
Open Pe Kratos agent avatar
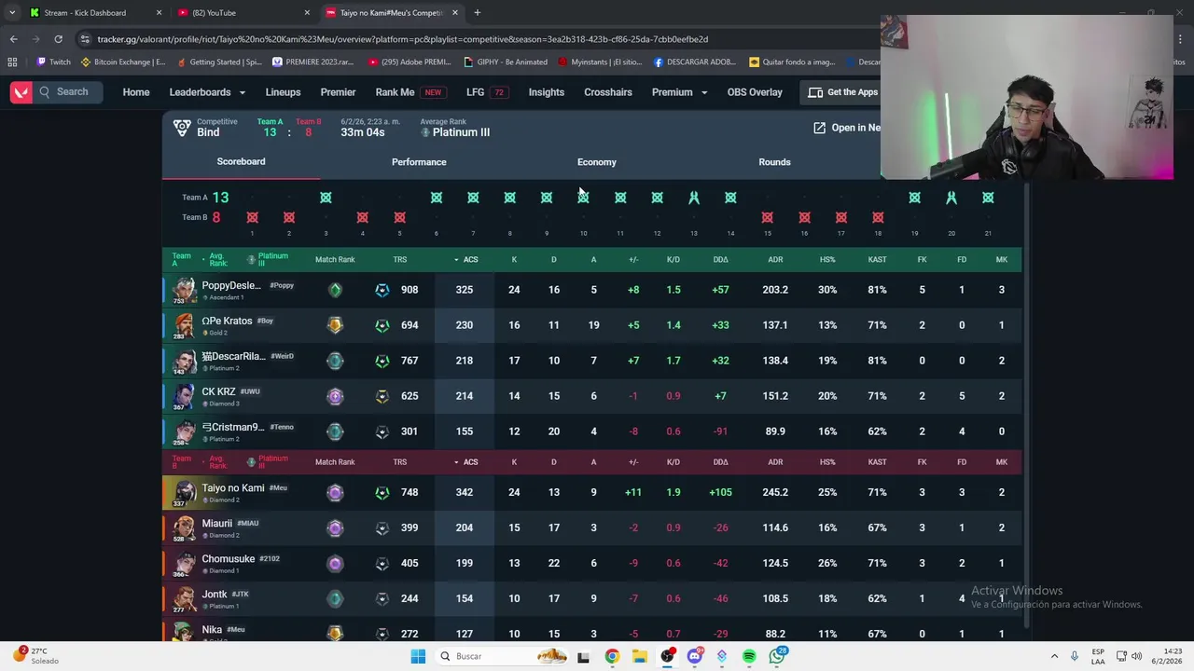185,325
